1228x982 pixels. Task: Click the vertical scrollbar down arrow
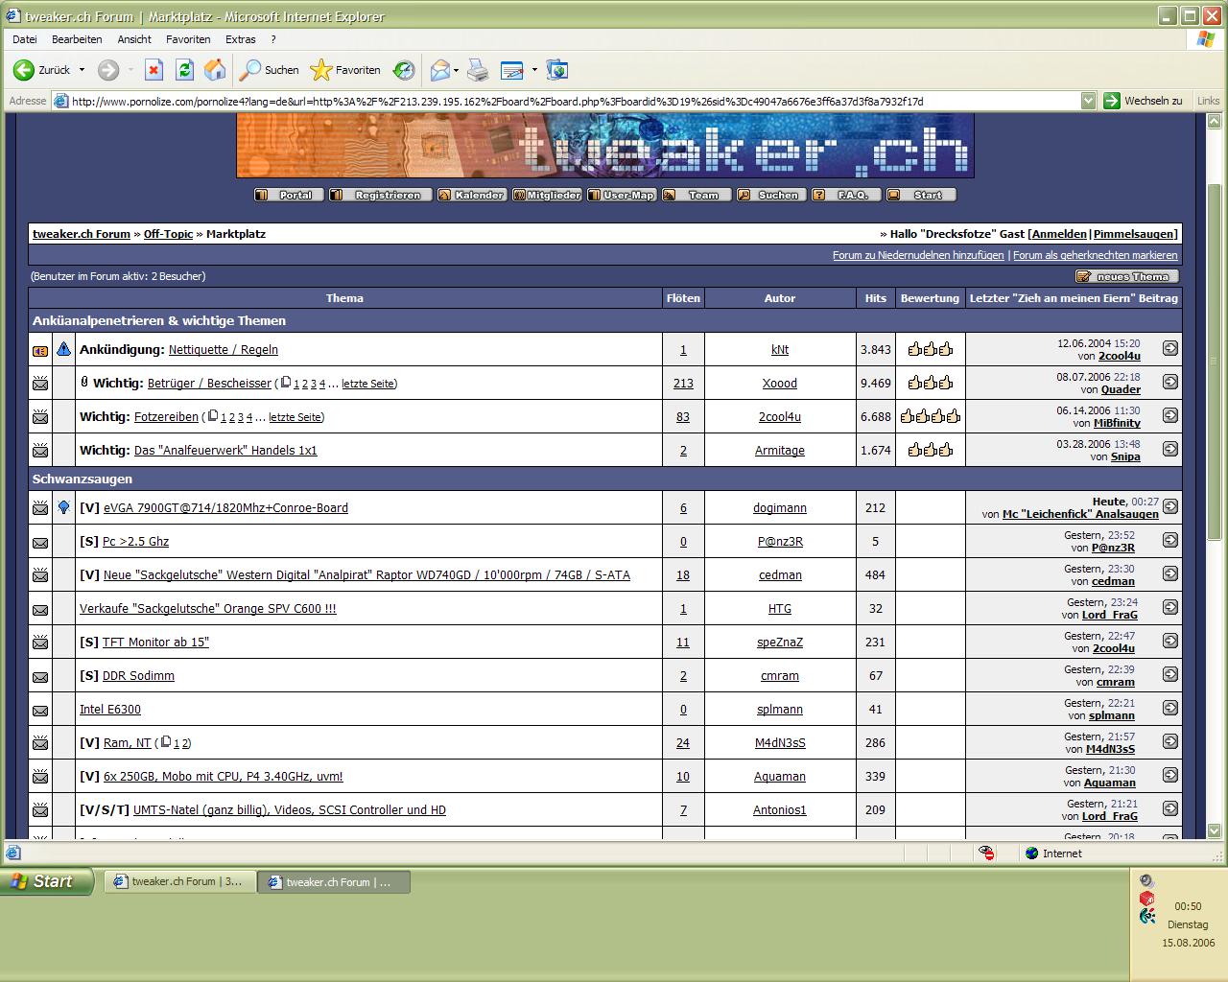tap(1214, 830)
